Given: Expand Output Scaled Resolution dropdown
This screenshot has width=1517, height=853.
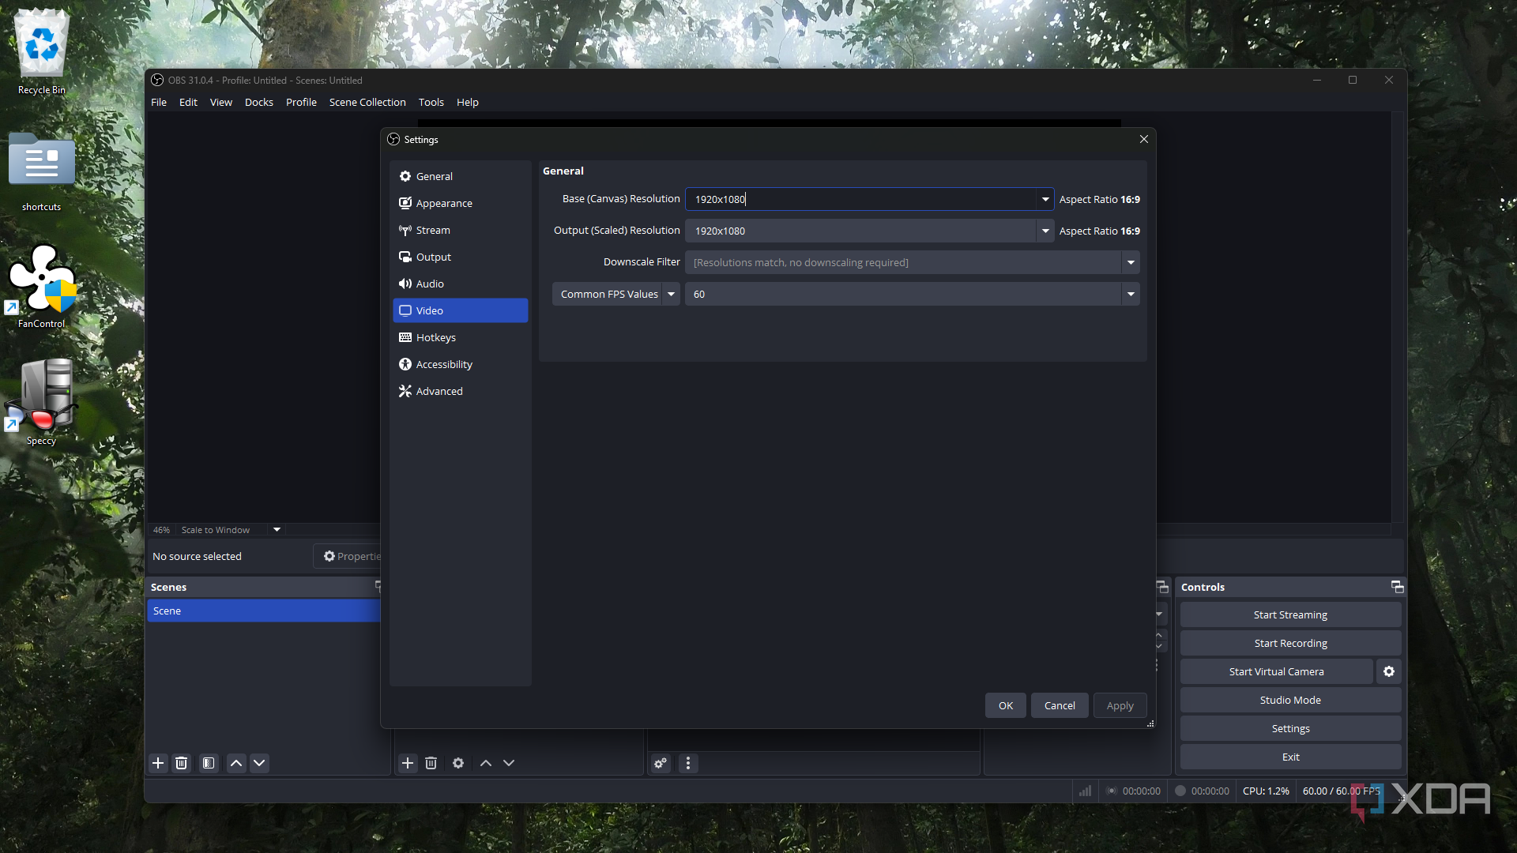Looking at the screenshot, I should click(1045, 231).
